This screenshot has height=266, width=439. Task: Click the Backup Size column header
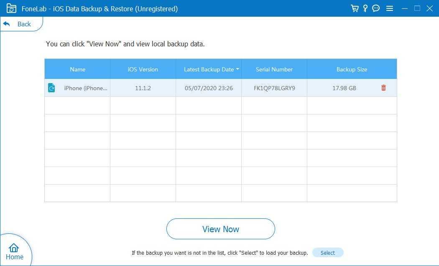tap(352, 69)
